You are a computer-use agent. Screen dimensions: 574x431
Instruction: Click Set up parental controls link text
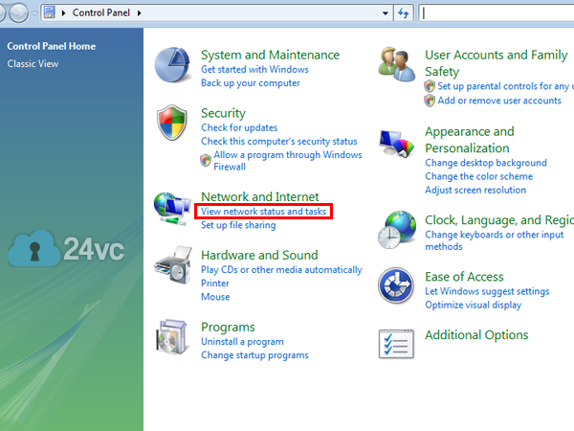(505, 86)
